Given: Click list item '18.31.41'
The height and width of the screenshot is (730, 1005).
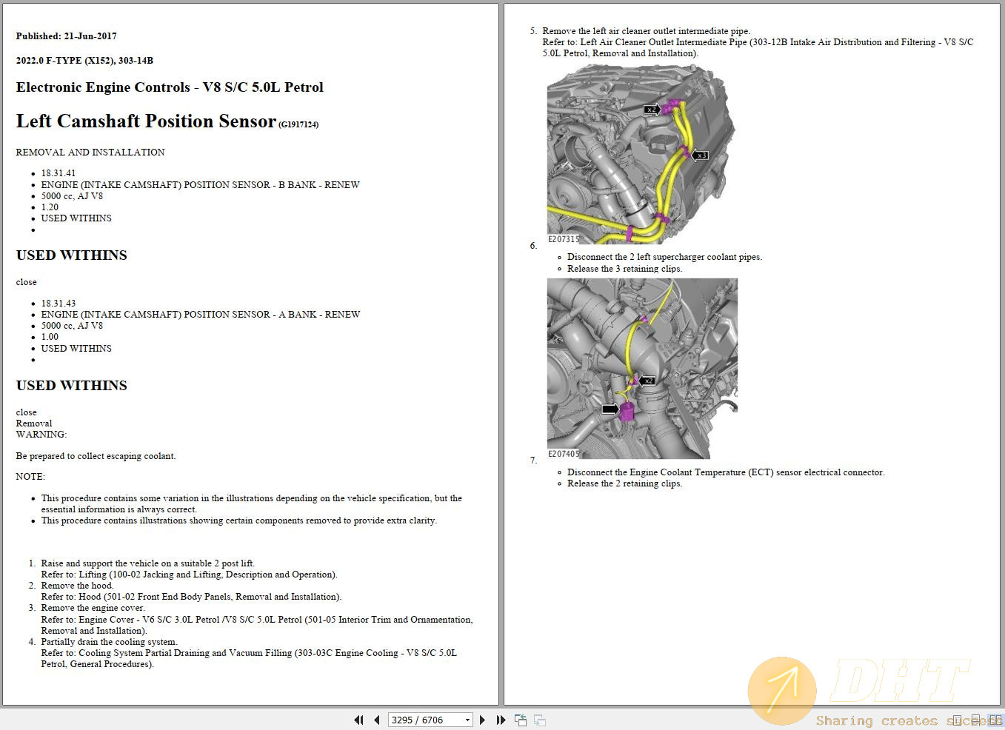Looking at the screenshot, I should pos(59,173).
